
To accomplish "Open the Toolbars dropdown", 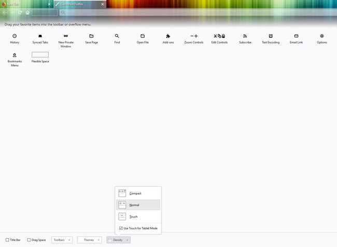I will pyautogui.click(x=62, y=240).
